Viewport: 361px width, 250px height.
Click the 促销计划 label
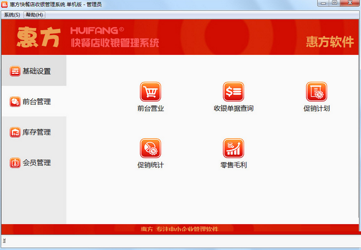[x=317, y=109]
